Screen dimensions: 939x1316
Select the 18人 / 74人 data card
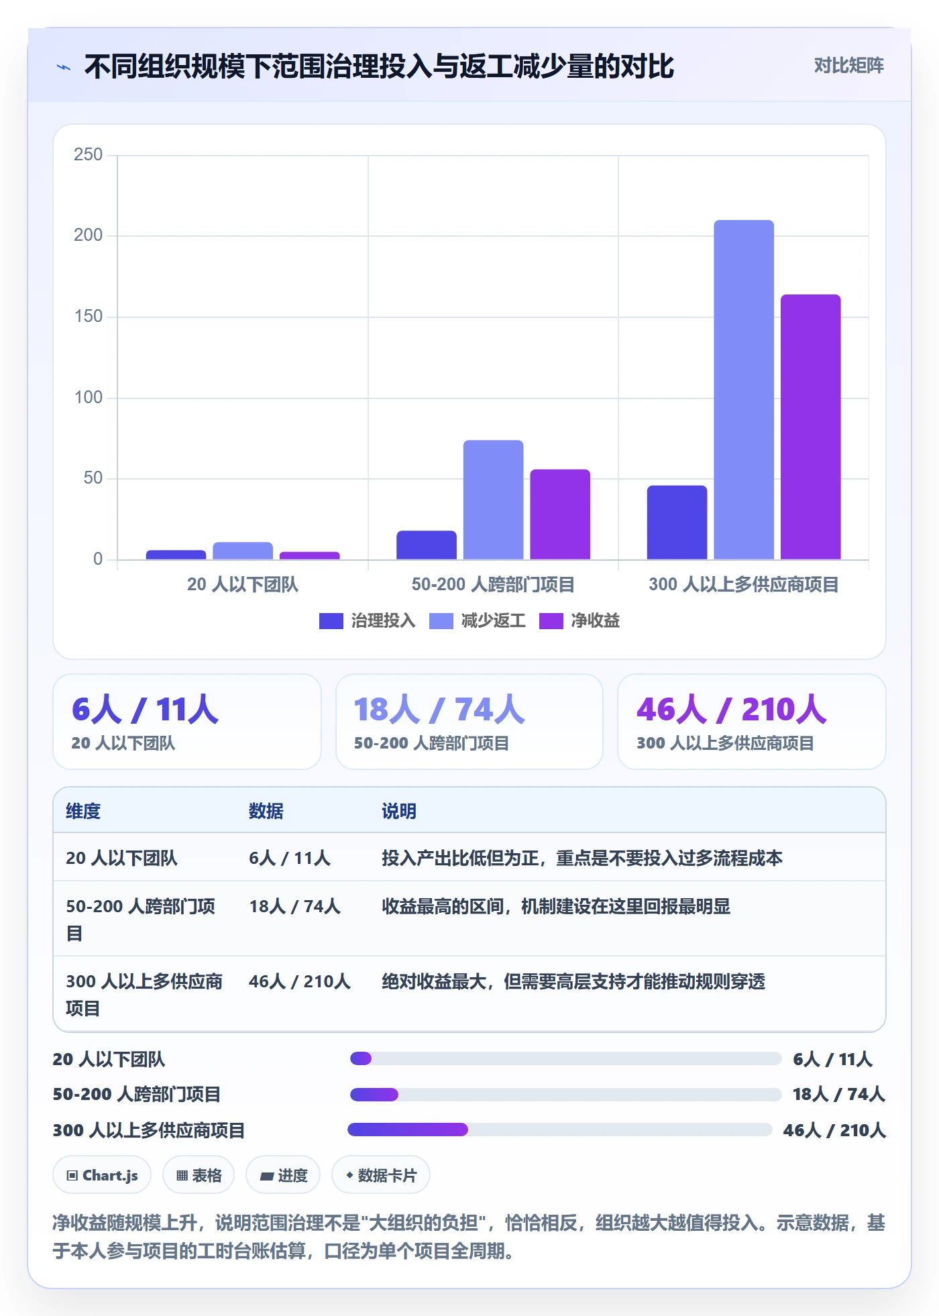(469, 722)
